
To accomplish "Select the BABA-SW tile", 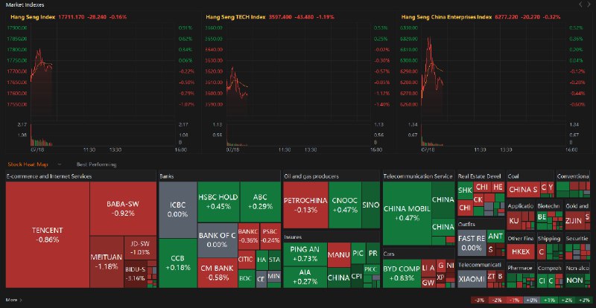I will 120,207.
